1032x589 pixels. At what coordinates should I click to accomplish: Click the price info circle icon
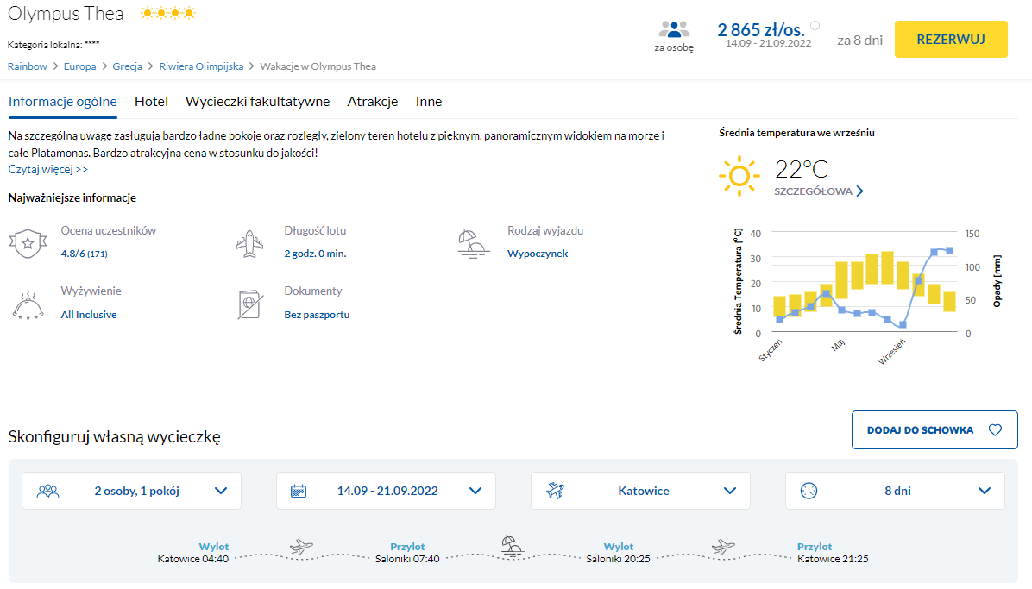point(815,26)
